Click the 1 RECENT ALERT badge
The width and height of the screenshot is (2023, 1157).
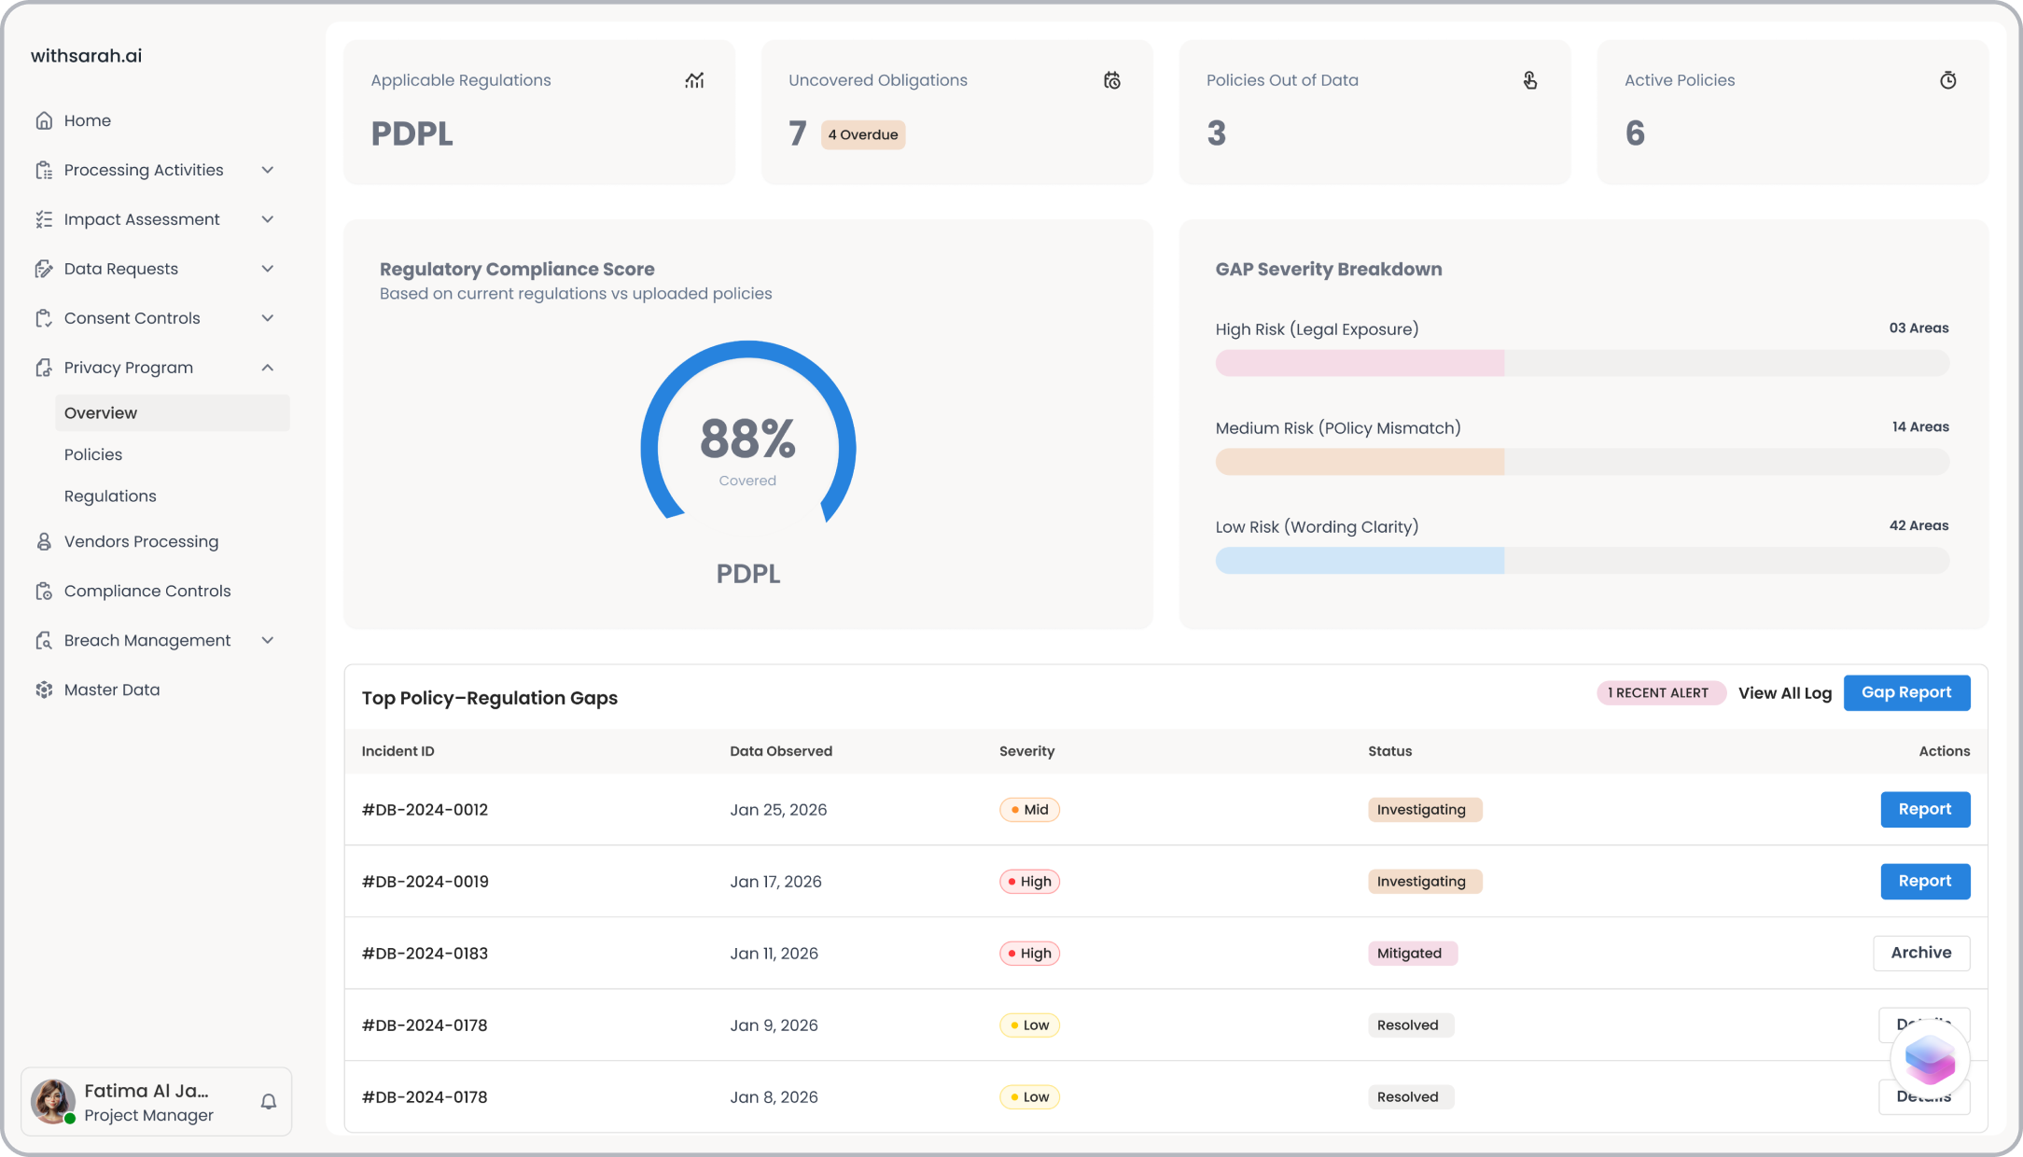tap(1660, 692)
